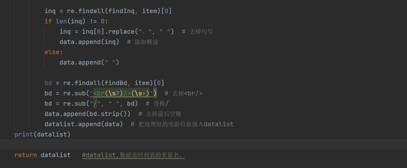
Task: Click the comment '# 添加概述'
Action: (143, 42)
